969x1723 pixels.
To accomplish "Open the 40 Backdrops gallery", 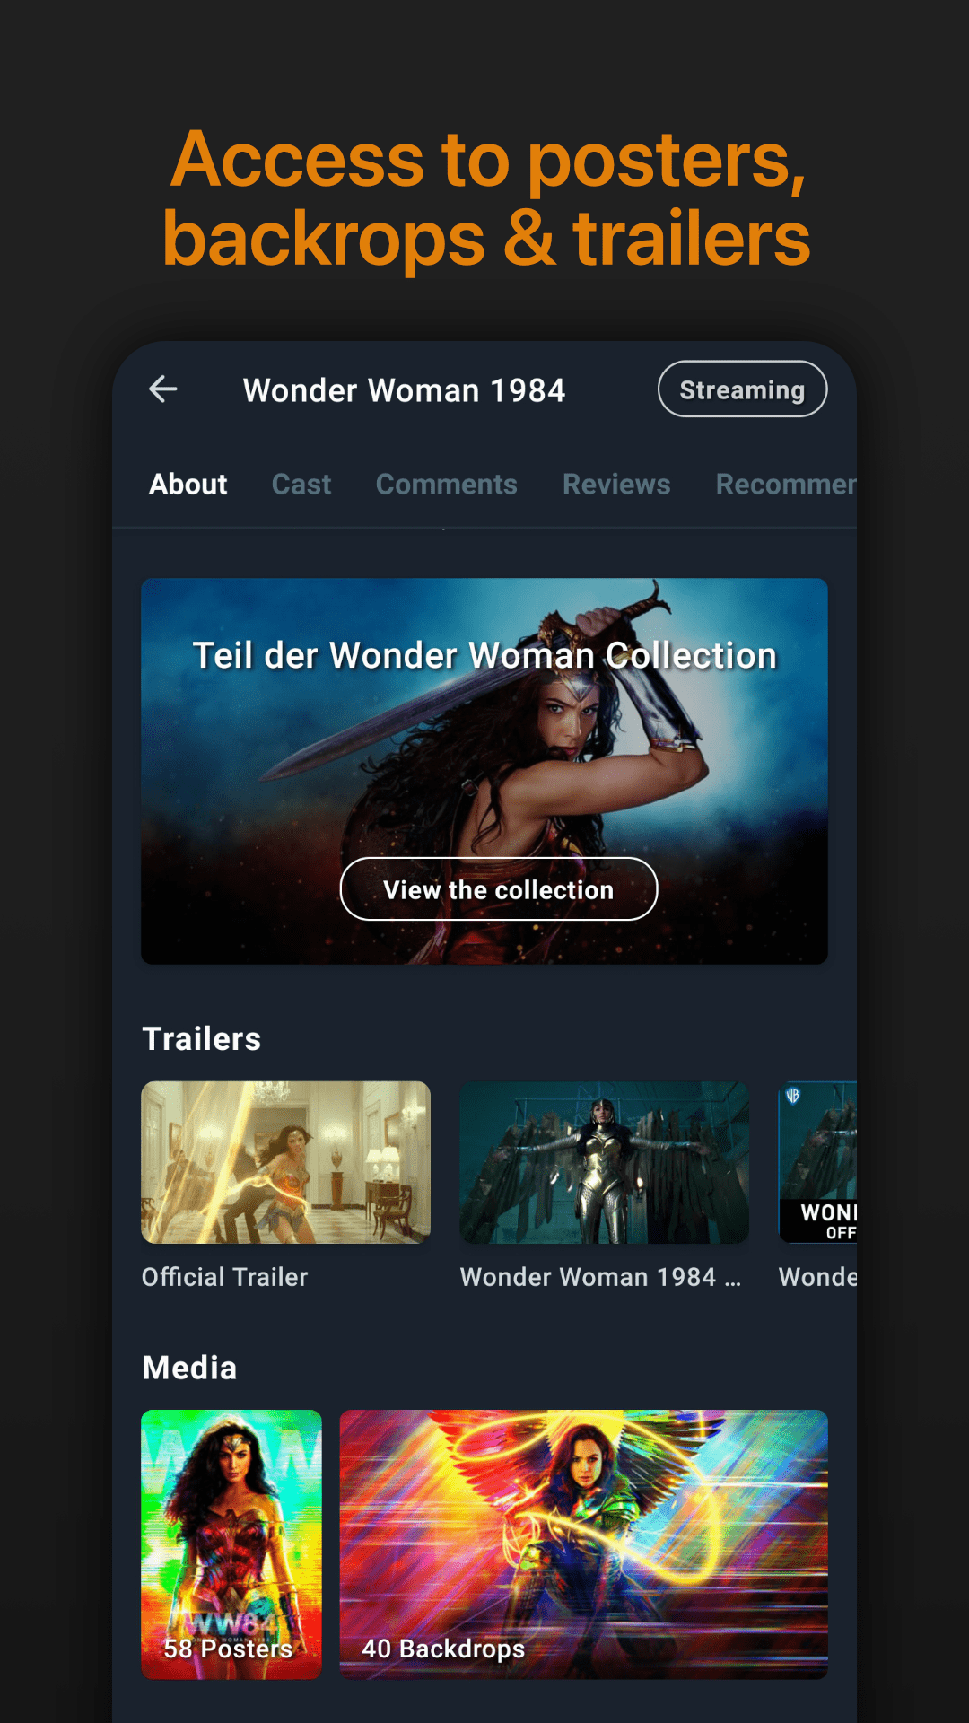I will (x=584, y=1544).
